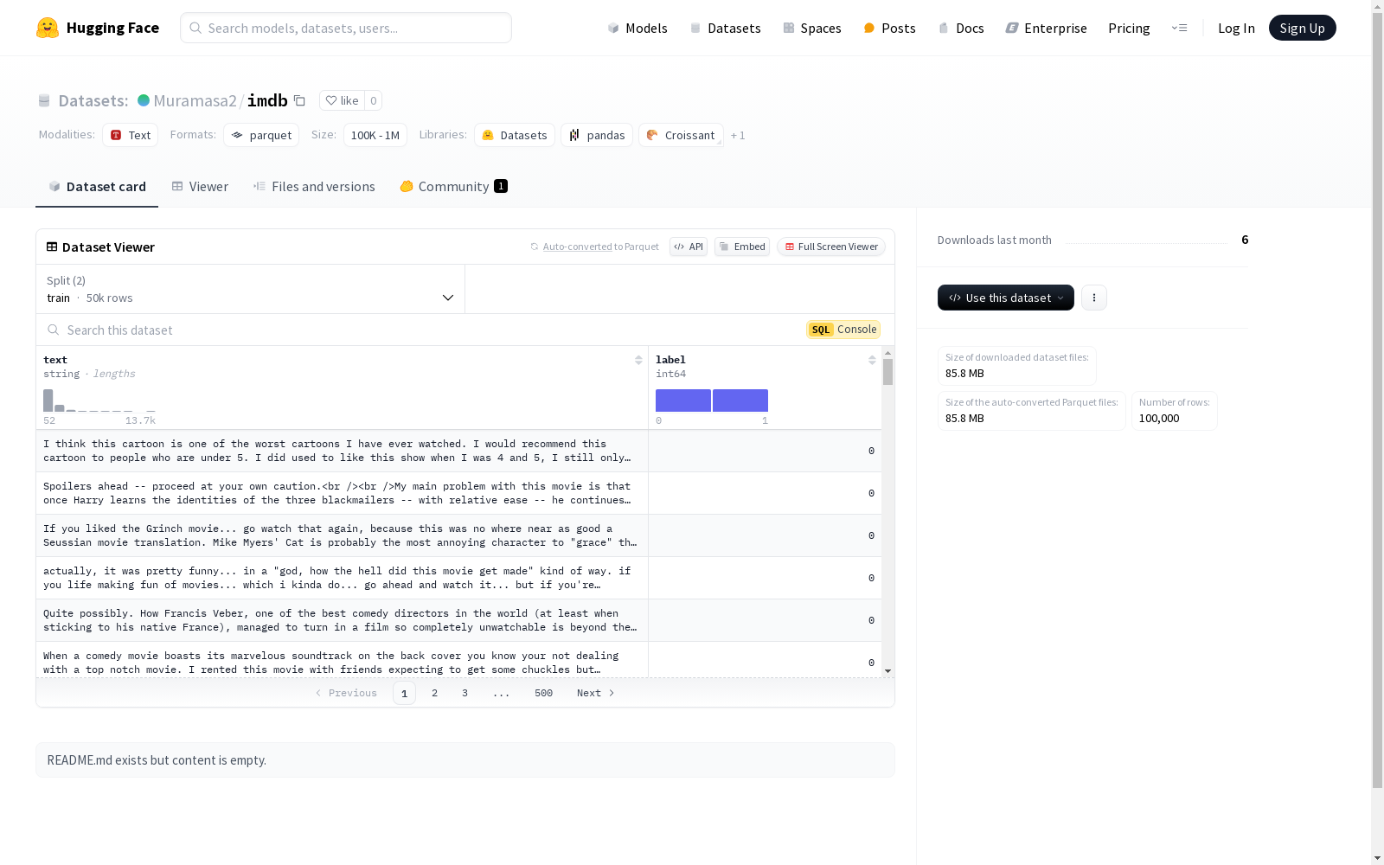Jump to page 500 of results
1384x865 pixels.
[x=543, y=693]
